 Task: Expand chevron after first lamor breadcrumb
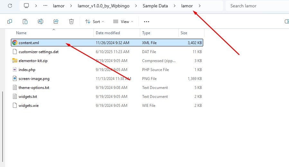click(71, 6)
